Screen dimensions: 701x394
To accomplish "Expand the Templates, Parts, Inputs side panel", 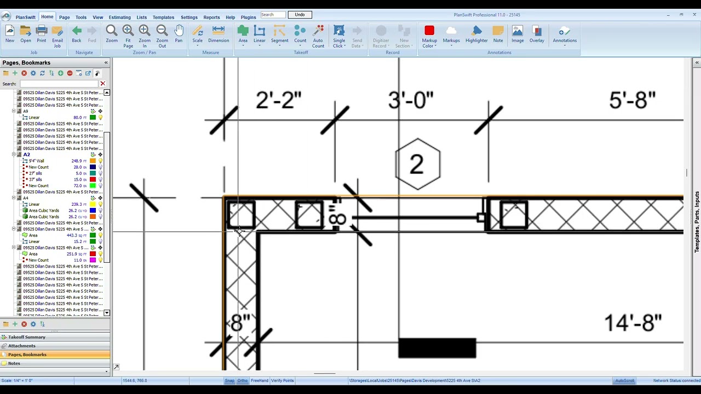I will (x=697, y=63).
